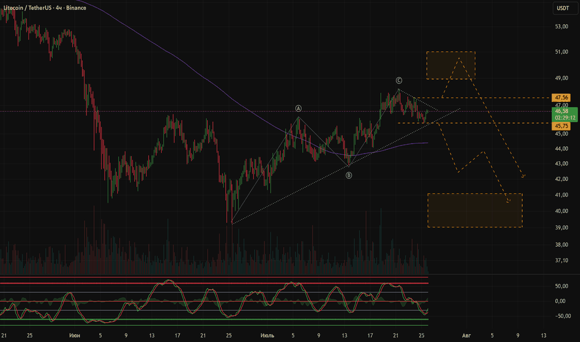Click the 39,00 price axis value

tap(561, 228)
